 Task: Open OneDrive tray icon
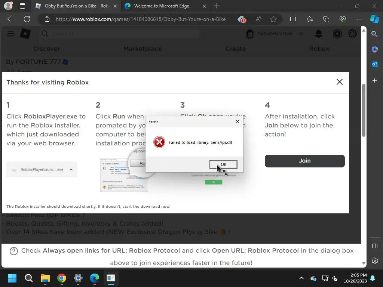(x=313, y=278)
